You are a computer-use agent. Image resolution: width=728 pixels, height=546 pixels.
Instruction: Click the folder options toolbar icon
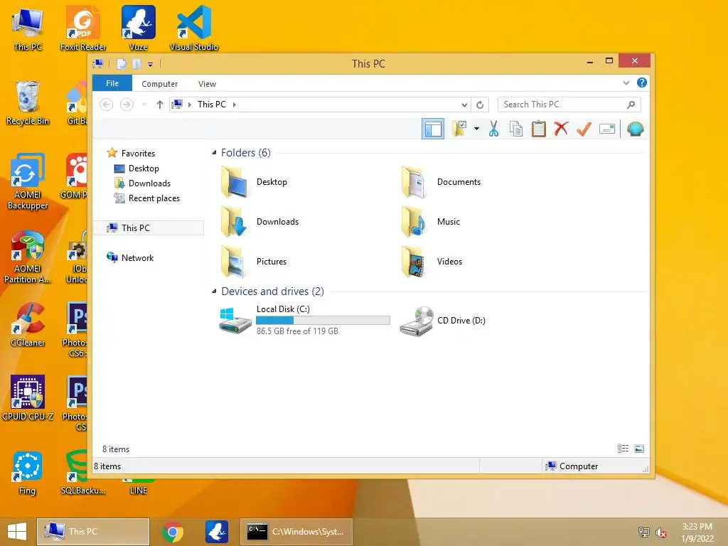click(459, 129)
